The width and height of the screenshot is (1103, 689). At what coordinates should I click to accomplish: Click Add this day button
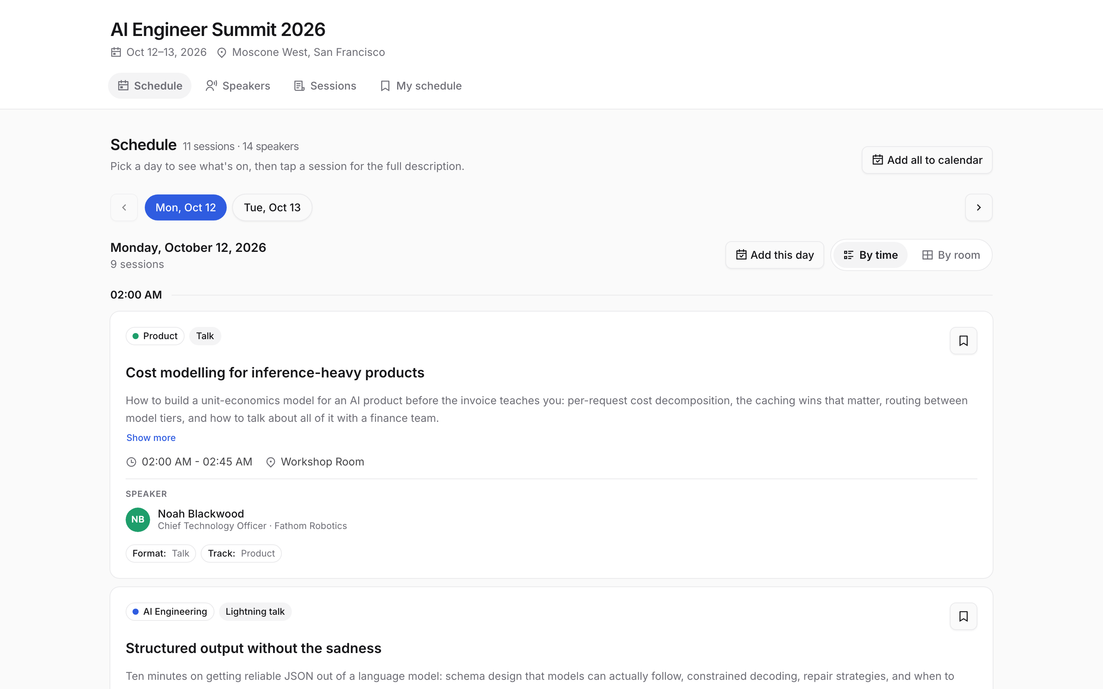[x=774, y=255]
